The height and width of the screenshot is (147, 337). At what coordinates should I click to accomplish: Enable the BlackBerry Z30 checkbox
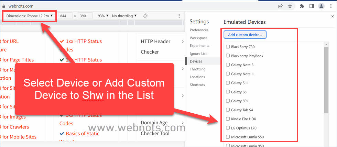pos(228,47)
